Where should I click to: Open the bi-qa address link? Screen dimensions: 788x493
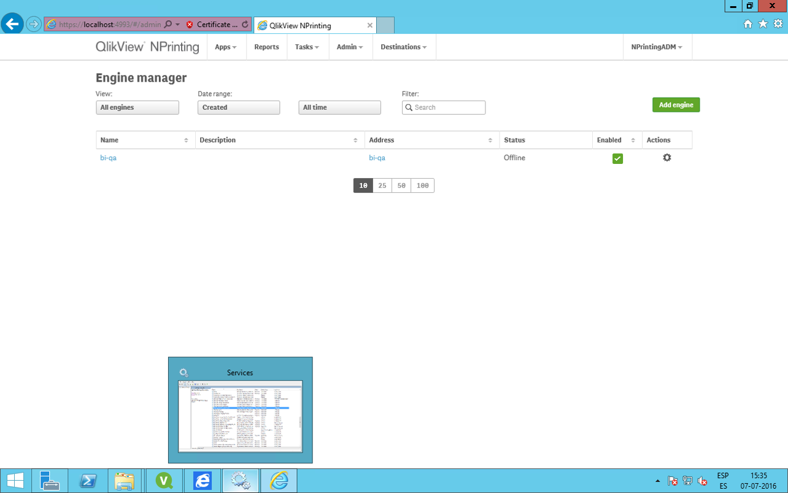click(377, 158)
